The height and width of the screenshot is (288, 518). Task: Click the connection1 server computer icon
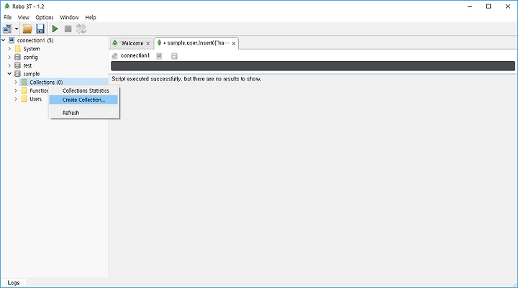[12, 40]
